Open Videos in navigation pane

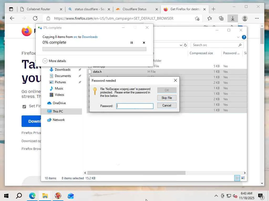59,95
